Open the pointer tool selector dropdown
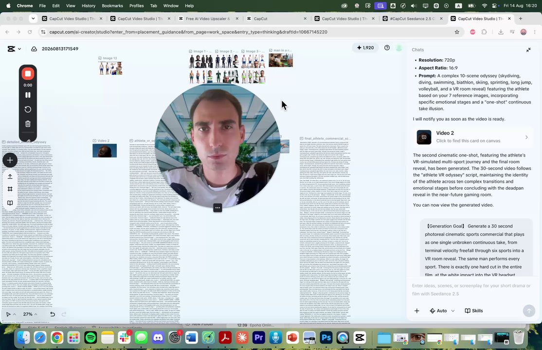Screen dimensions: 542x350 (x=11, y=314)
